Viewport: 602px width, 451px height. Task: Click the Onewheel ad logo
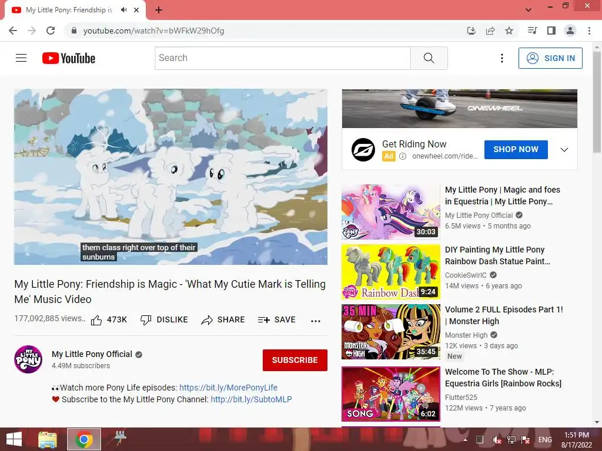click(363, 150)
